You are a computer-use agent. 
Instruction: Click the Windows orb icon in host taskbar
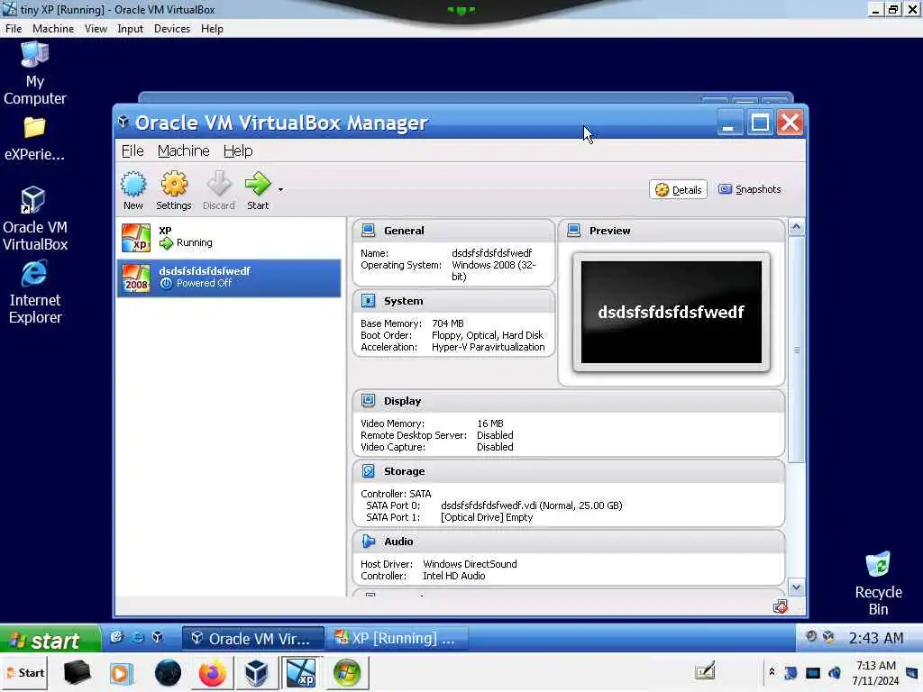[x=347, y=673]
